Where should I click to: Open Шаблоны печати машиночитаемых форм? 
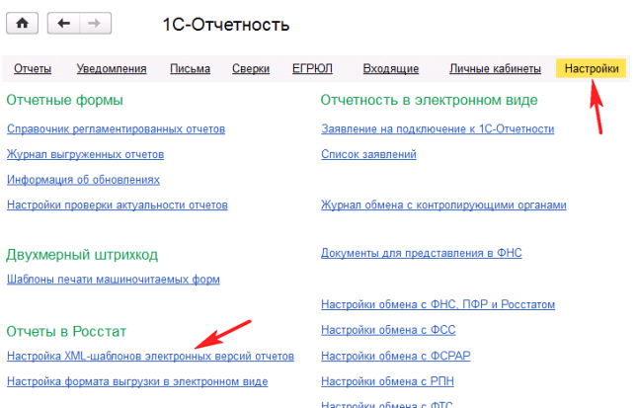113,280
